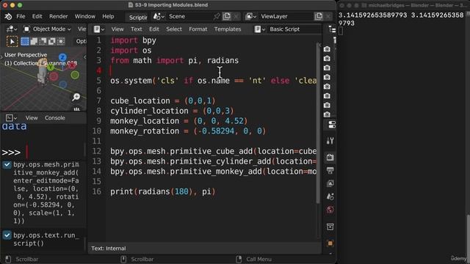The width and height of the screenshot is (470, 264).
Task: Select the Tweak select tool icon
Action: point(12,41)
